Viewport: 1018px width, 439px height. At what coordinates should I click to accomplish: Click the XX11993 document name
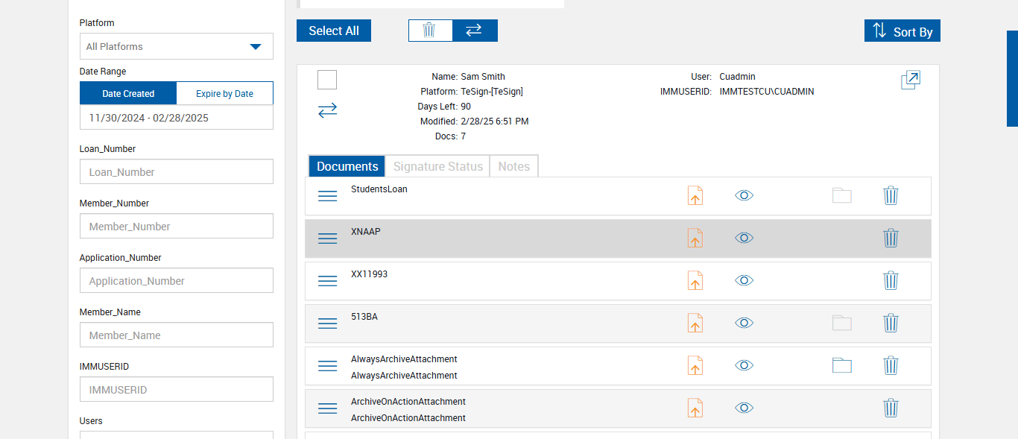coord(370,274)
